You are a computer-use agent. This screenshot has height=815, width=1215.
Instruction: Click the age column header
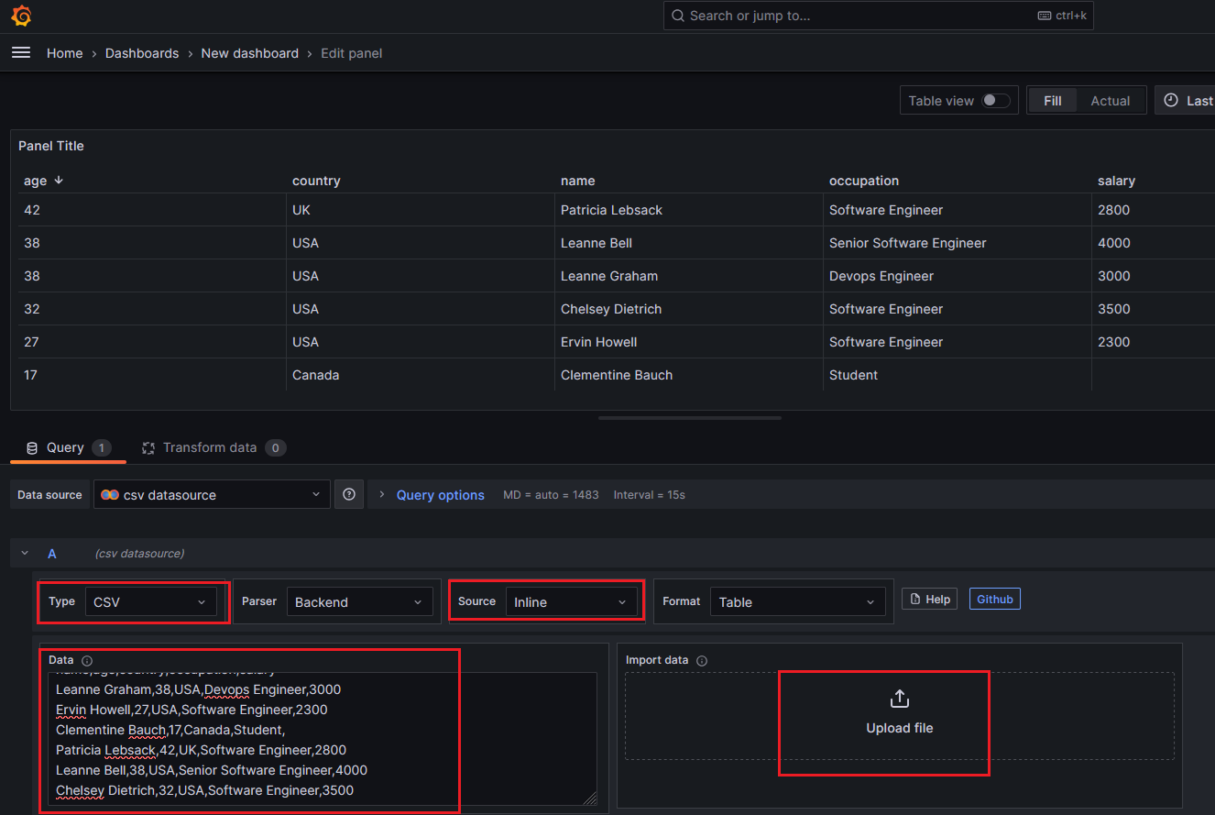[35, 181]
